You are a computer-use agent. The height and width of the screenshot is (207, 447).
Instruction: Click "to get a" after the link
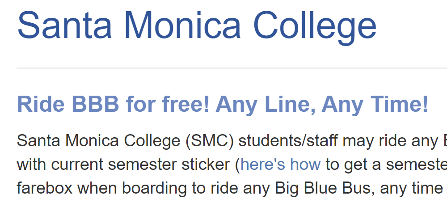coord(353,165)
